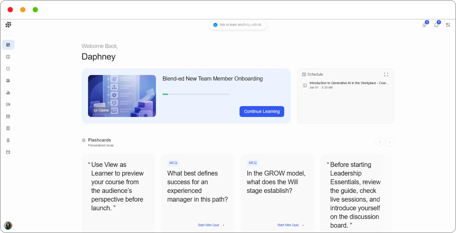Start Mini Quiz for GROW model question
The height and width of the screenshot is (233, 456).
(291, 225)
